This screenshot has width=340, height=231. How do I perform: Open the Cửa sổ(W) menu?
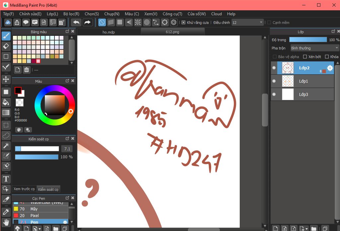pyautogui.click(x=197, y=14)
